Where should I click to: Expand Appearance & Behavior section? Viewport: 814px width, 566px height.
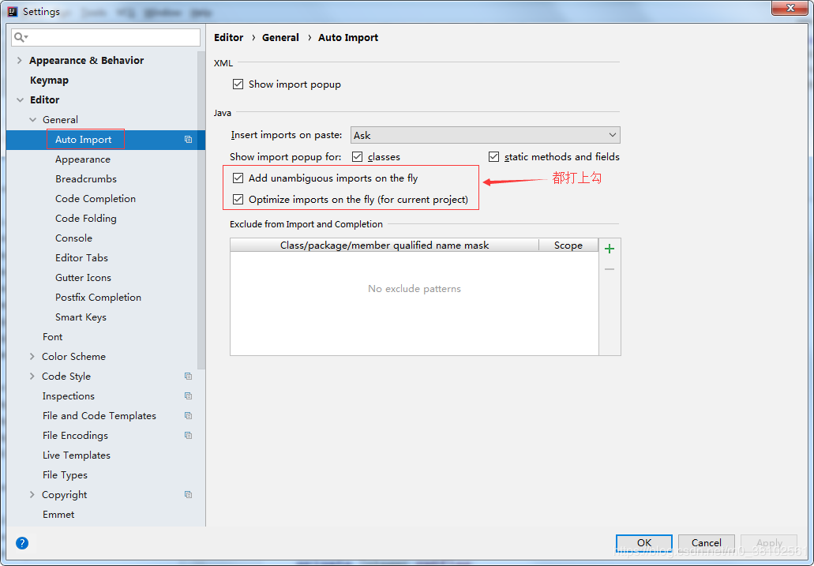(x=19, y=60)
